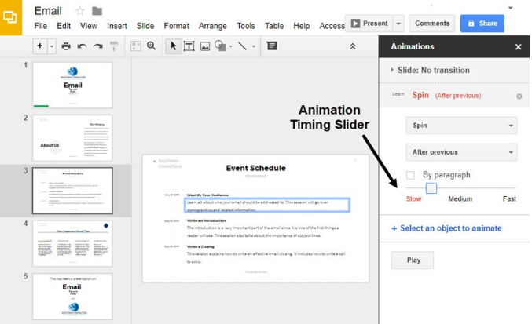Open the File menu

pos(41,26)
